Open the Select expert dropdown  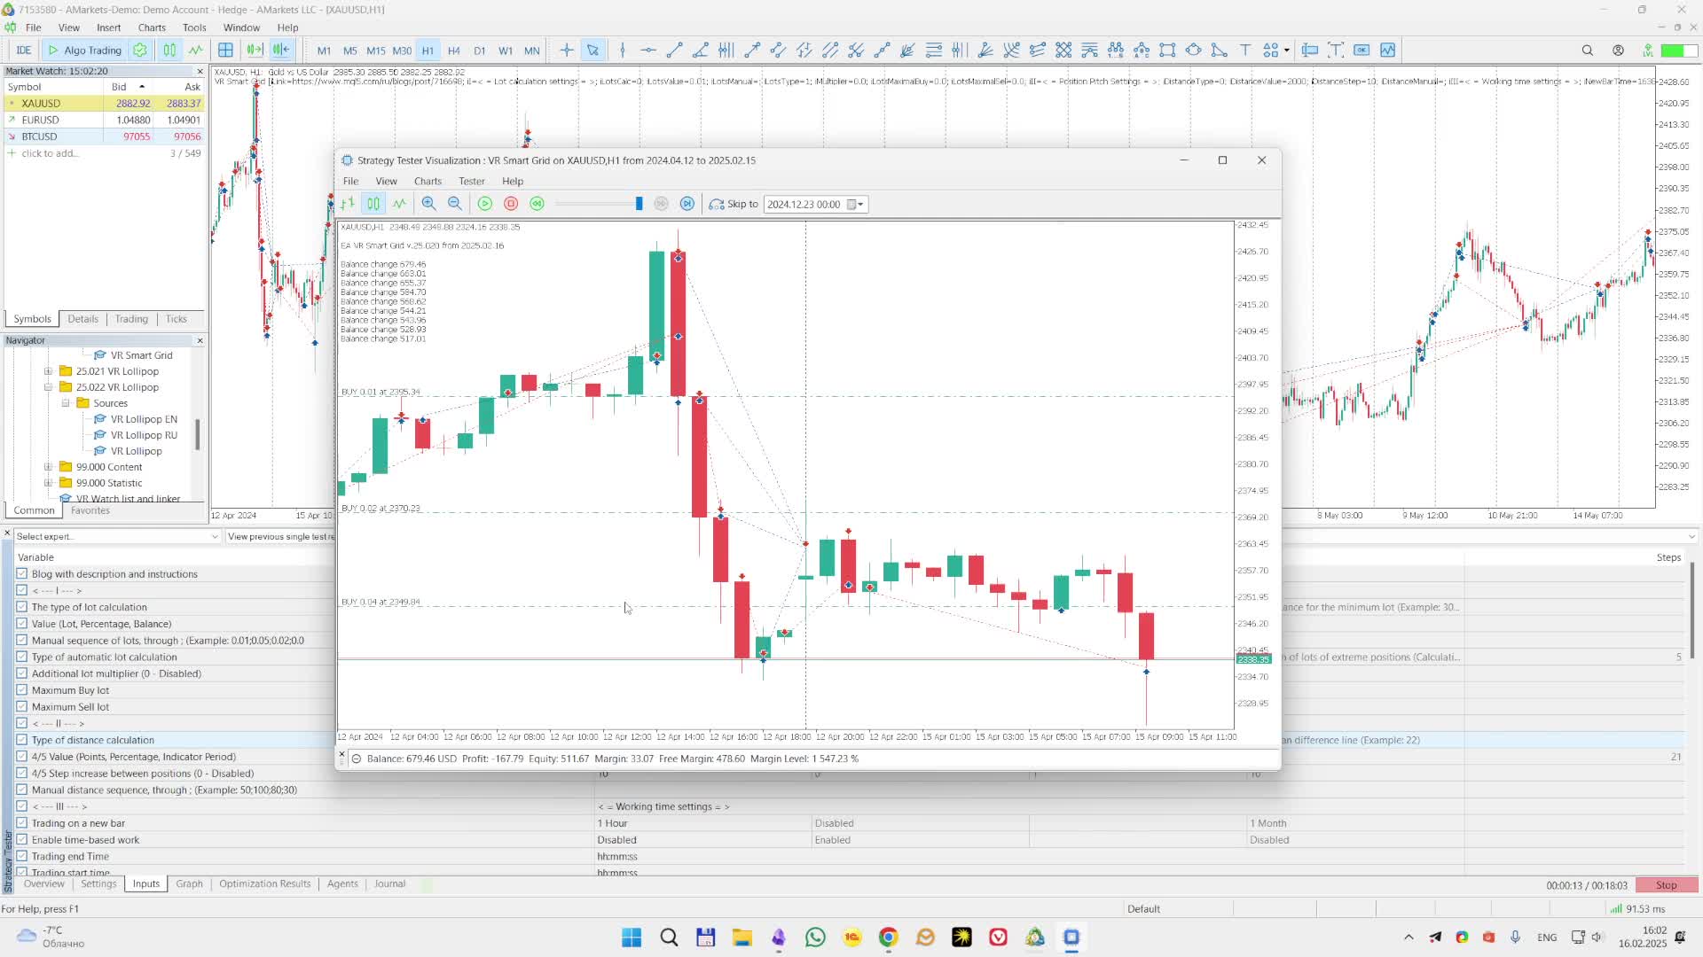pyautogui.click(x=116, y=536)
